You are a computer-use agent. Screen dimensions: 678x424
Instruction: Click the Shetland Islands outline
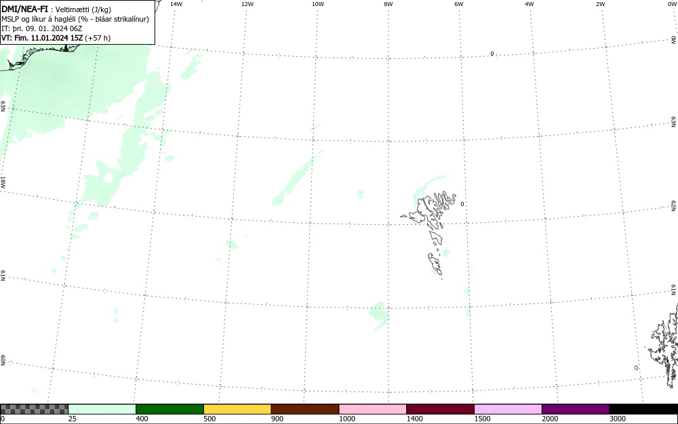tap(664, 345)
